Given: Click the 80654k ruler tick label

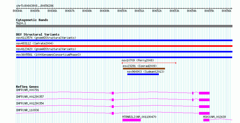Looking at the screenshot, I should [x=192, y=11].
